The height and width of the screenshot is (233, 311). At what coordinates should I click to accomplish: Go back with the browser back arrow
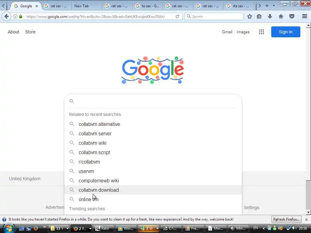point(6,16)
